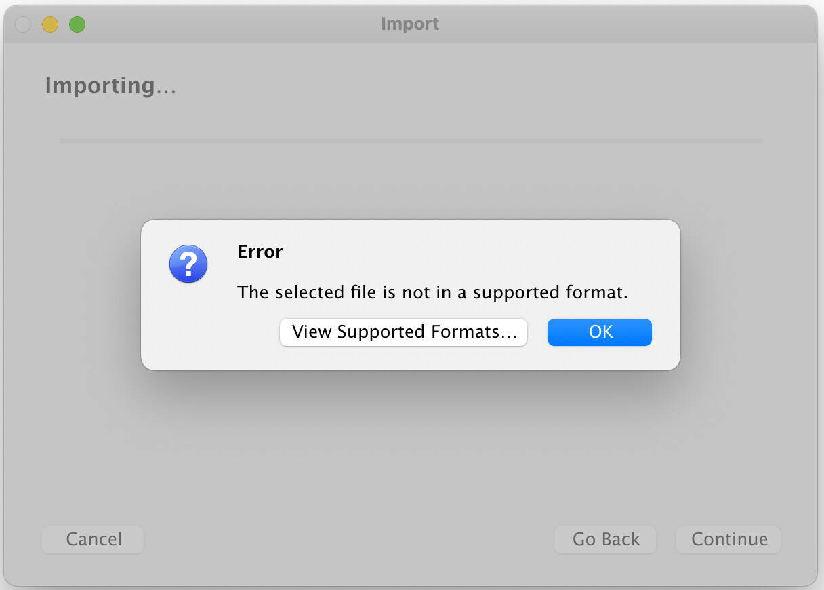Click the bold Error heading

tap(260, 252)
